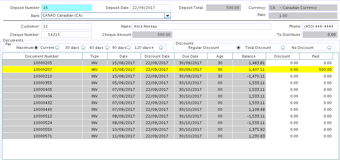Click the Due Date column header

tap(190, 56)
